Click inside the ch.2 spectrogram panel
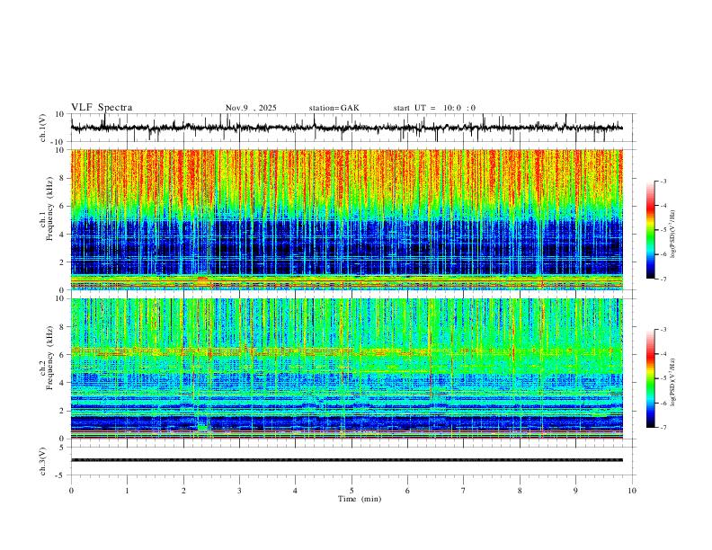The width and height of the screenshot is (712, 550). pos(347,368)
